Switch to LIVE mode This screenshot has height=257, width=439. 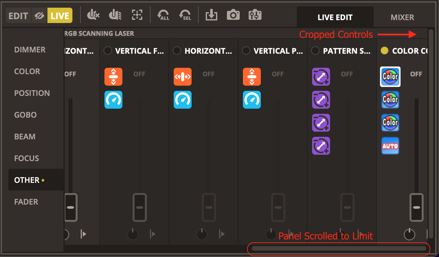click(60, 16)
